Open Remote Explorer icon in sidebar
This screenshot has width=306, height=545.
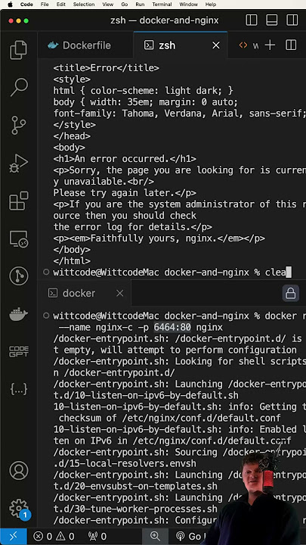tap(19, 238)
